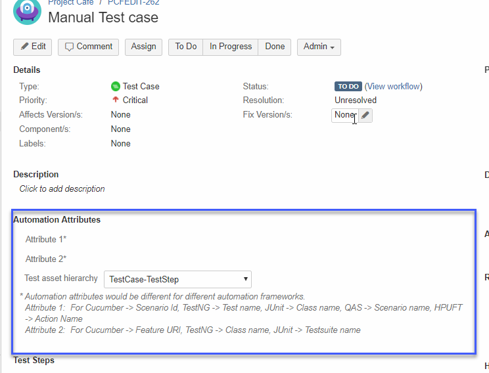Click the Component/s None value
Screen dimensions: 489x373
(121, 129)
